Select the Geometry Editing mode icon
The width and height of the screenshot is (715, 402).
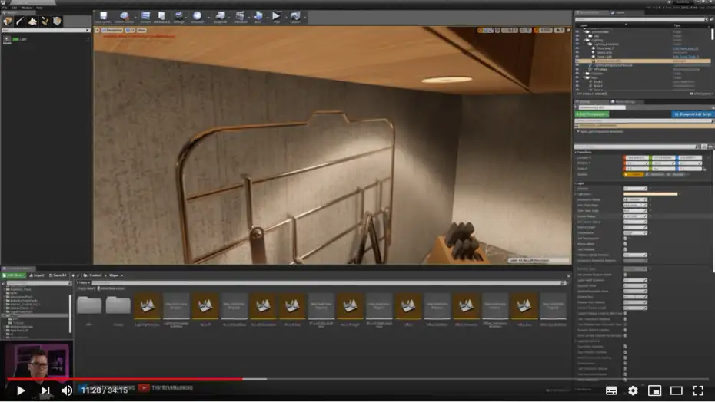(57, 21)
